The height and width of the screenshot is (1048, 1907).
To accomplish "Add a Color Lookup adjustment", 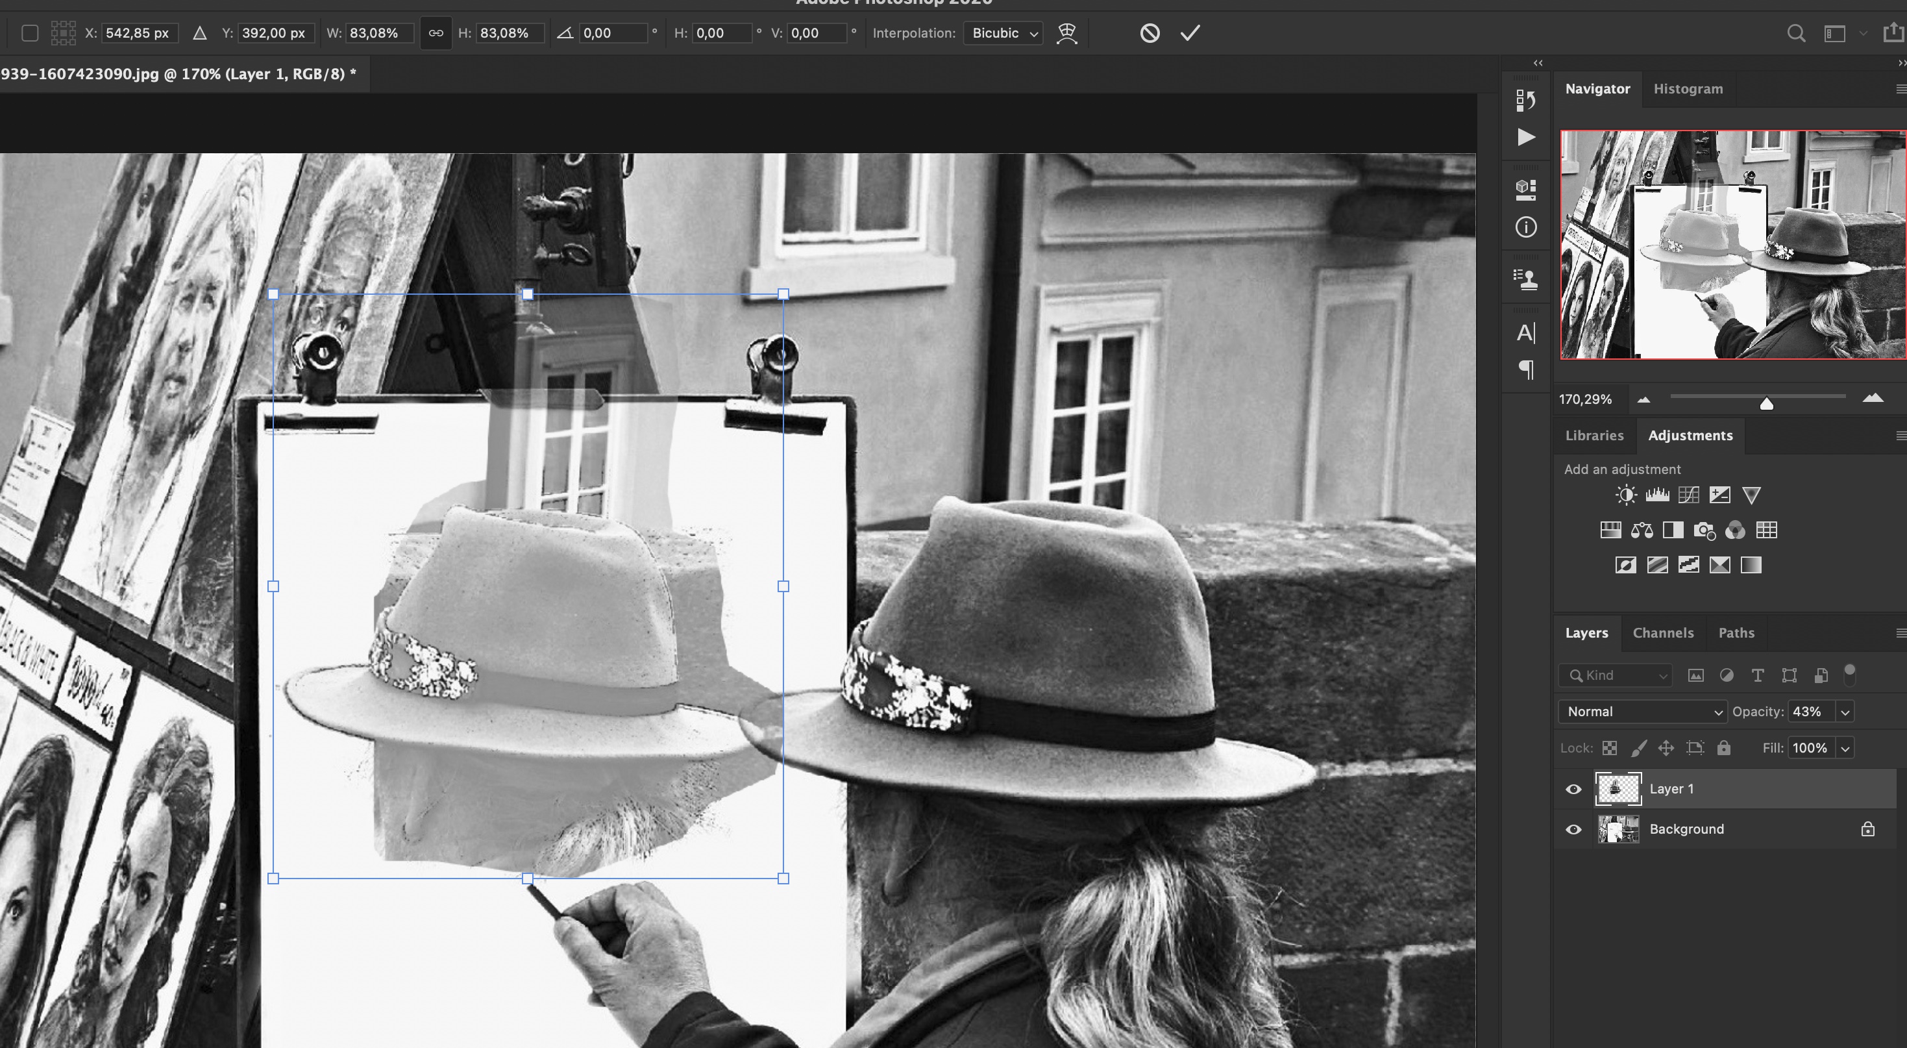I will [1766, 530].
